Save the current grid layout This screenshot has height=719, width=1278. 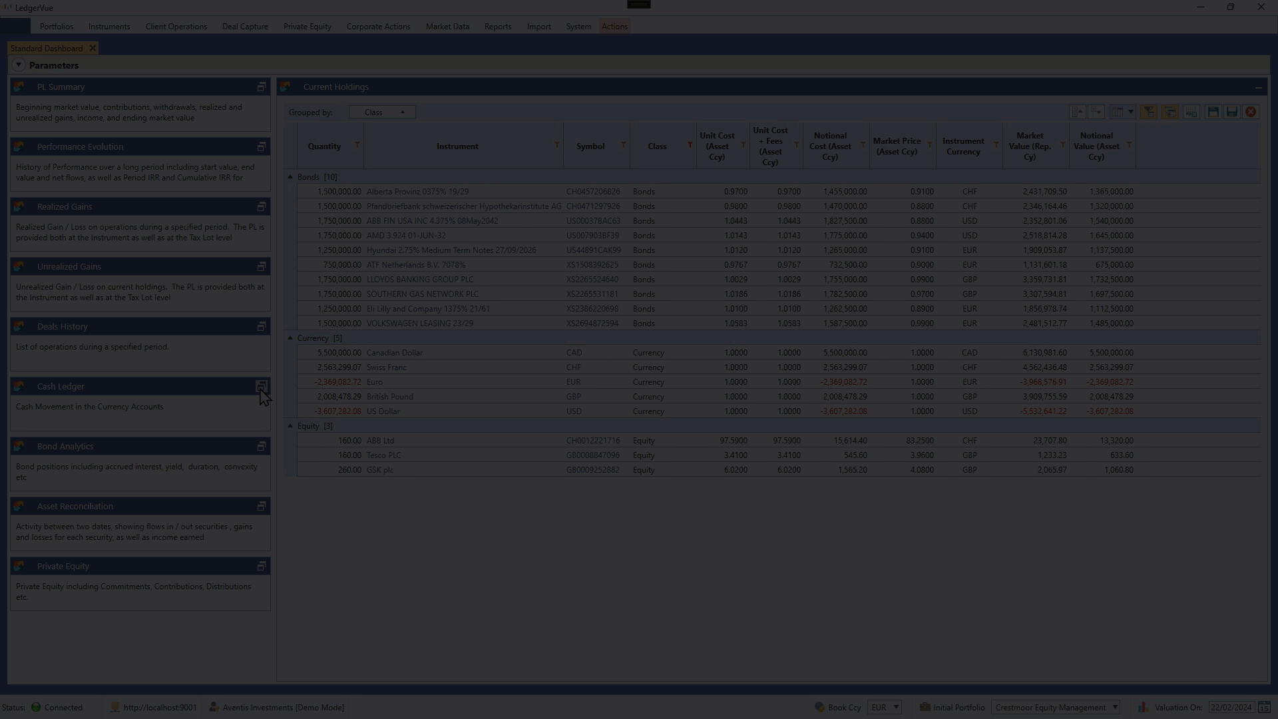pyautogui.click(x=1213, y=112)
